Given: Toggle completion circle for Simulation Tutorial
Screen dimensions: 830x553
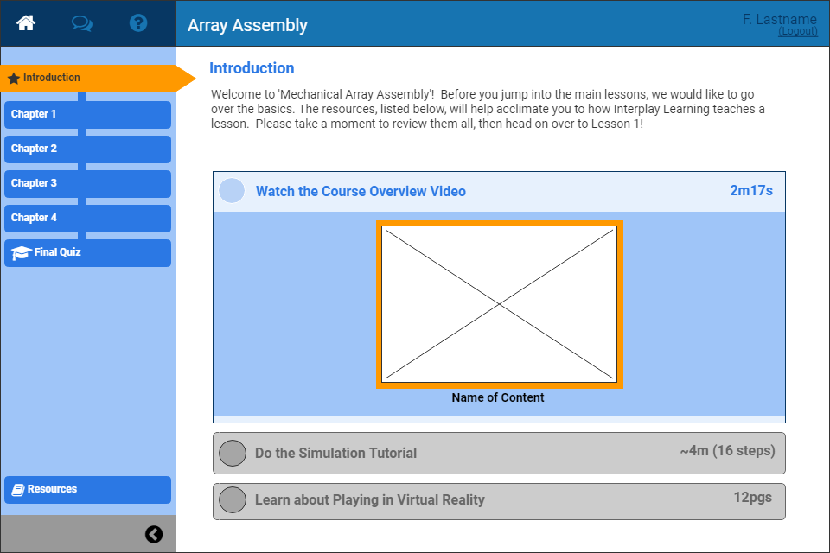Looking at the screenshot, I should tap(233, 453).
